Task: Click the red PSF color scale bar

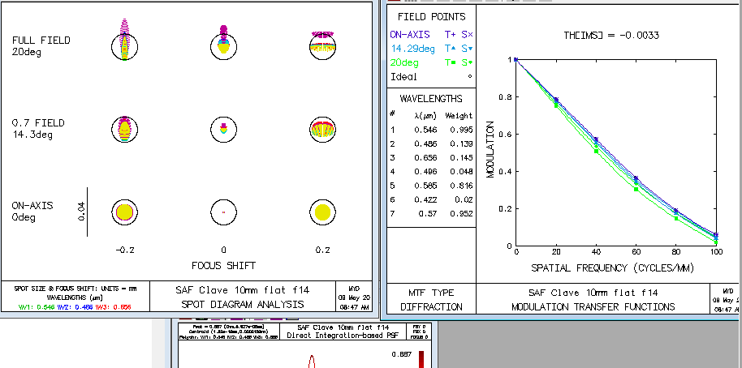Action: (421, 359)
